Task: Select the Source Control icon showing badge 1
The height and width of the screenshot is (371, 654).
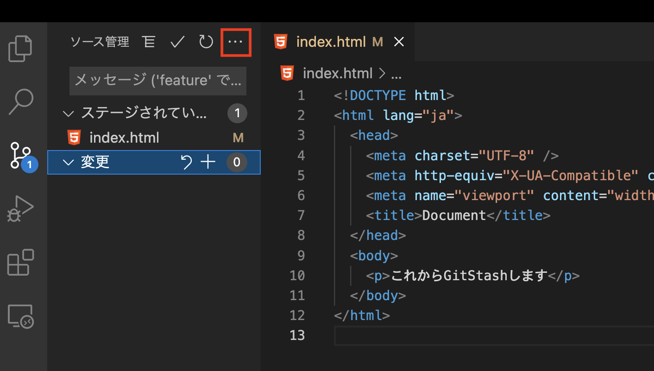Action: click(x=21, y=155)
